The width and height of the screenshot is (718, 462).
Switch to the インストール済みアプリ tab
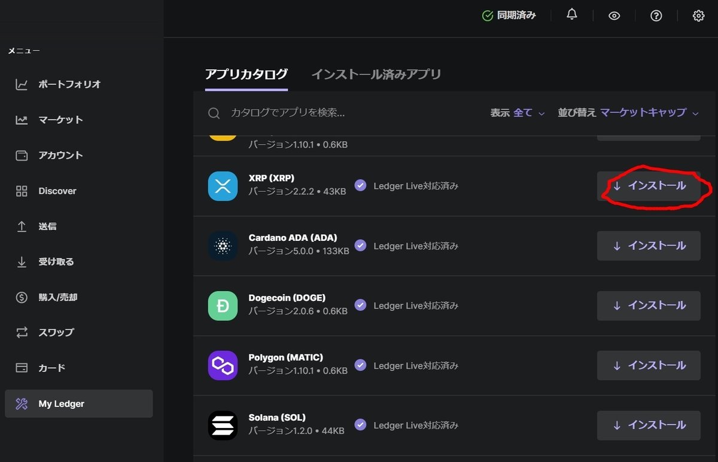pyautogui.click(x=376, y=75)
